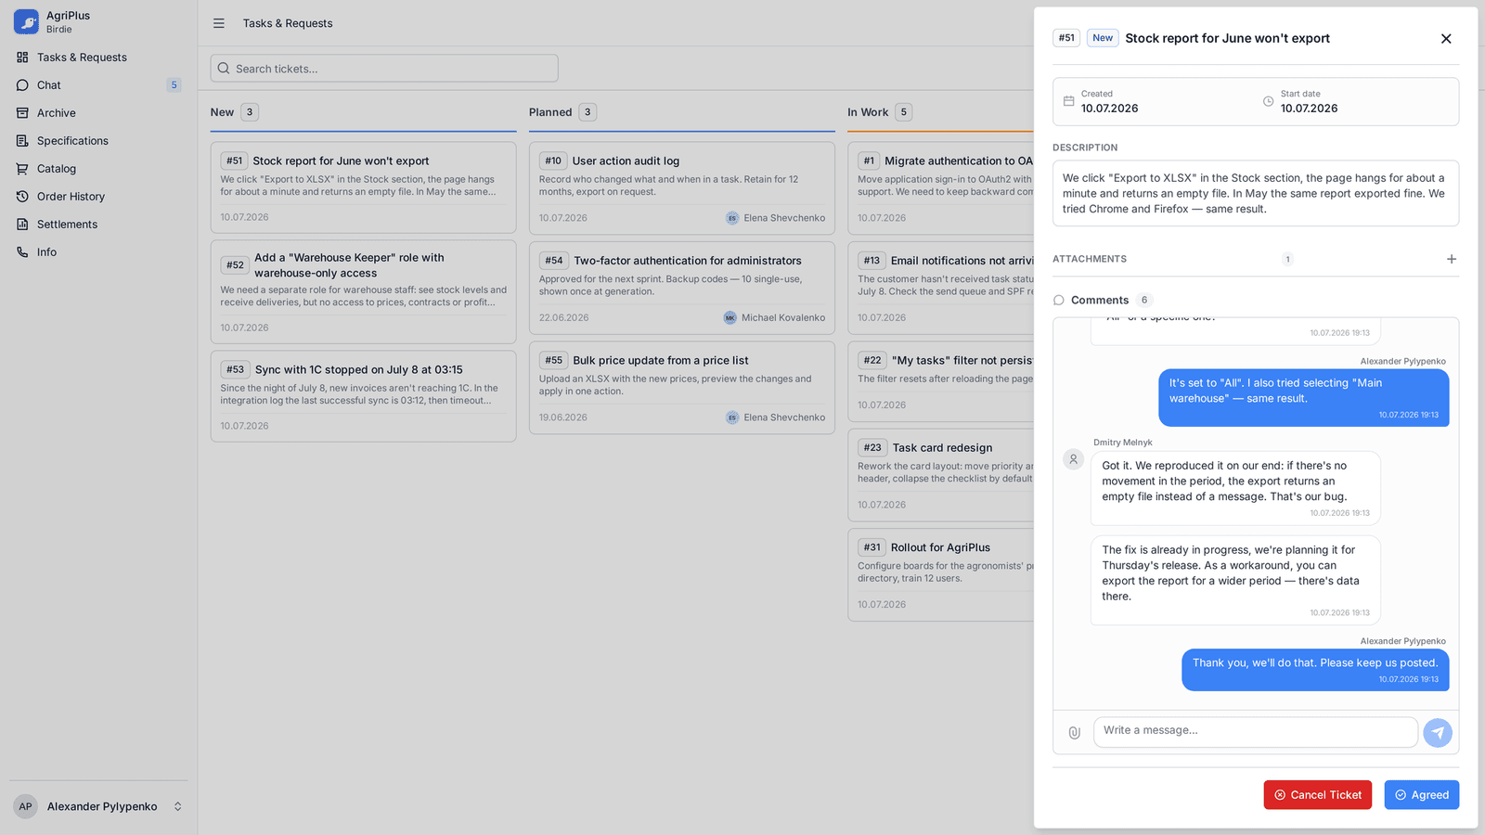This screenshot has width=1485, height=835.
Task: Click the Write a message input
Action: click(1256, 731)
